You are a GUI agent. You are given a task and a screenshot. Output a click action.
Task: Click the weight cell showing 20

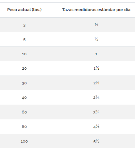coord(24,68)
